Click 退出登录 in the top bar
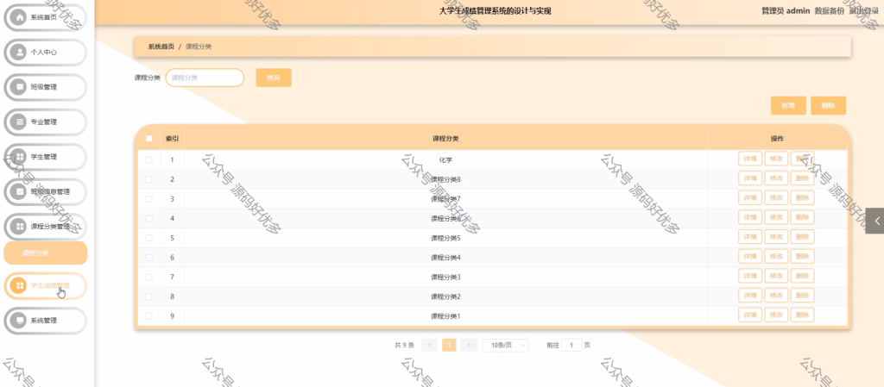This screenshot has height=387, width=884. (x=863, y=10)
